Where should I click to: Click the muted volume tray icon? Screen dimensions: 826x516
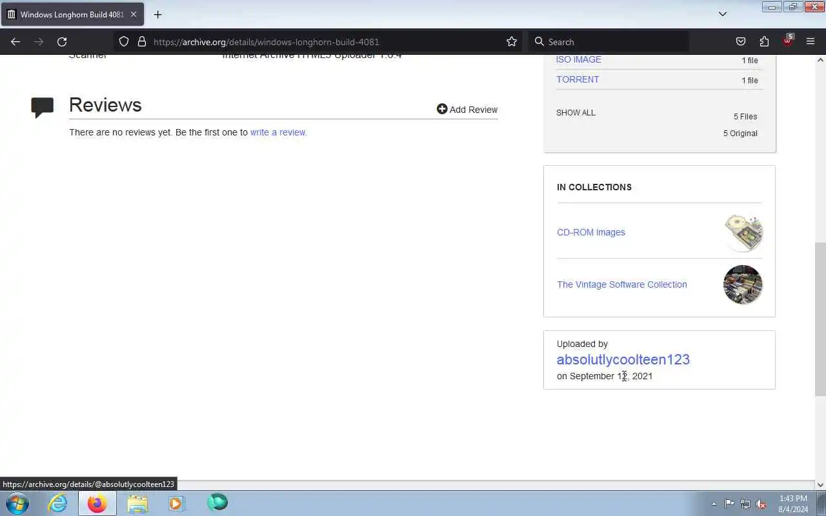pos(761,504)
